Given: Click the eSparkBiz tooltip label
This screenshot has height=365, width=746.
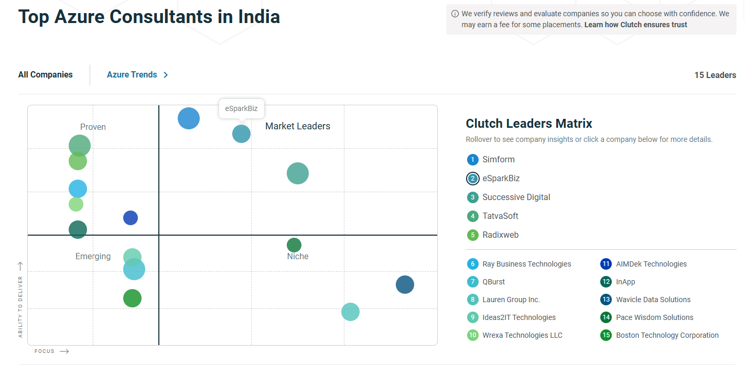Looking at the screenshot, I should pos(241,108).
